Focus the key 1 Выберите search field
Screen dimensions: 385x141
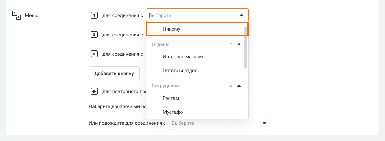click(190, 15)
